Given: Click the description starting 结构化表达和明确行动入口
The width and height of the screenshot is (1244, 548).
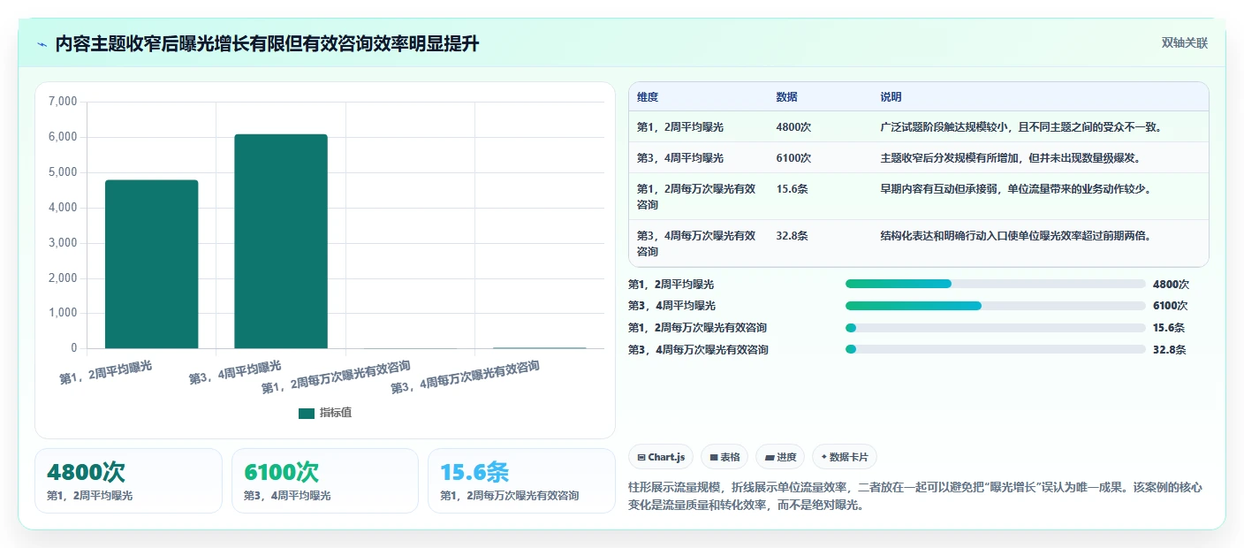Looking at the screenshot, I should [x=1015, y=236].
